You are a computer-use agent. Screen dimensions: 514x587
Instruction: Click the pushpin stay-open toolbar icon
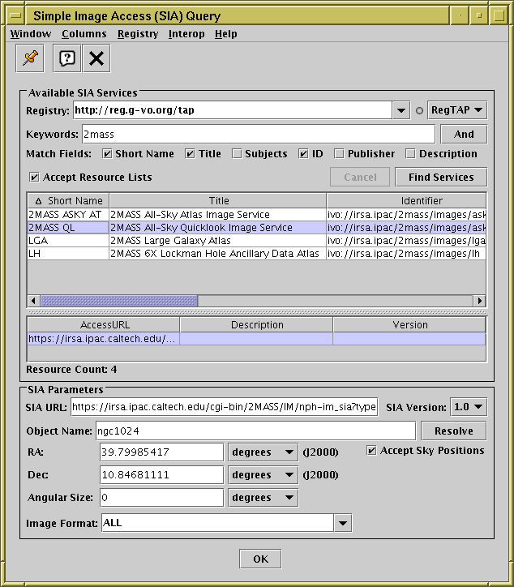[31, 58]
